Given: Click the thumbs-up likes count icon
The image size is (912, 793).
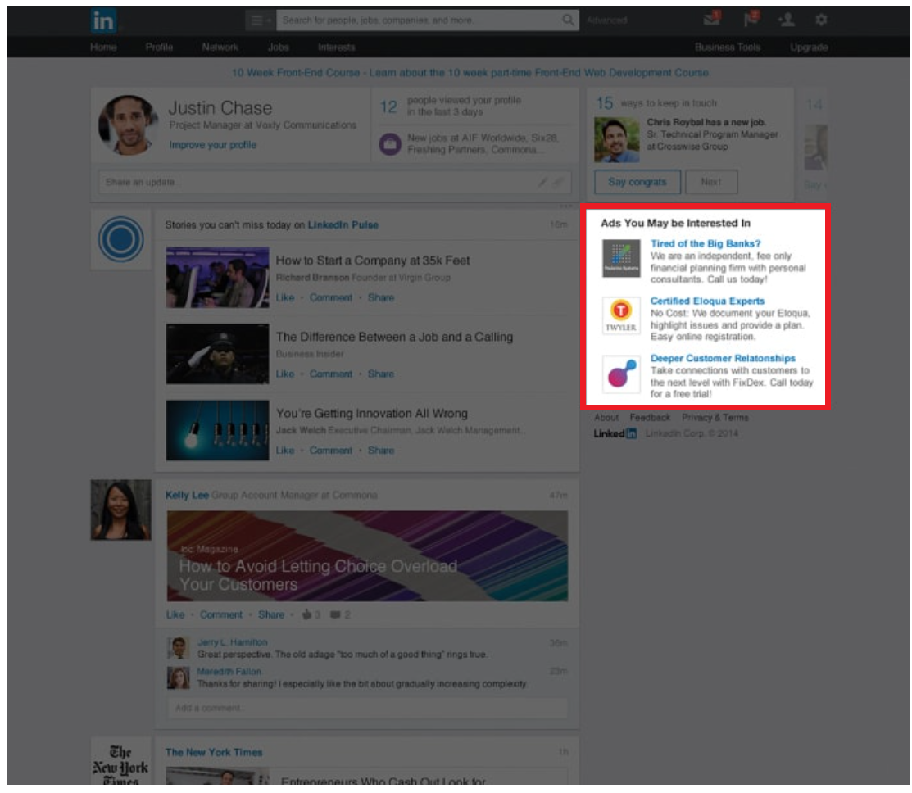Looking at the screenshot, I should click(306, 614).
